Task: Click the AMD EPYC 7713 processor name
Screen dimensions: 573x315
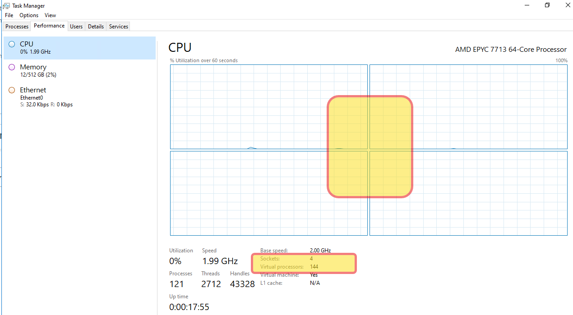Action: pyautogui.click(x=510, y=50)
